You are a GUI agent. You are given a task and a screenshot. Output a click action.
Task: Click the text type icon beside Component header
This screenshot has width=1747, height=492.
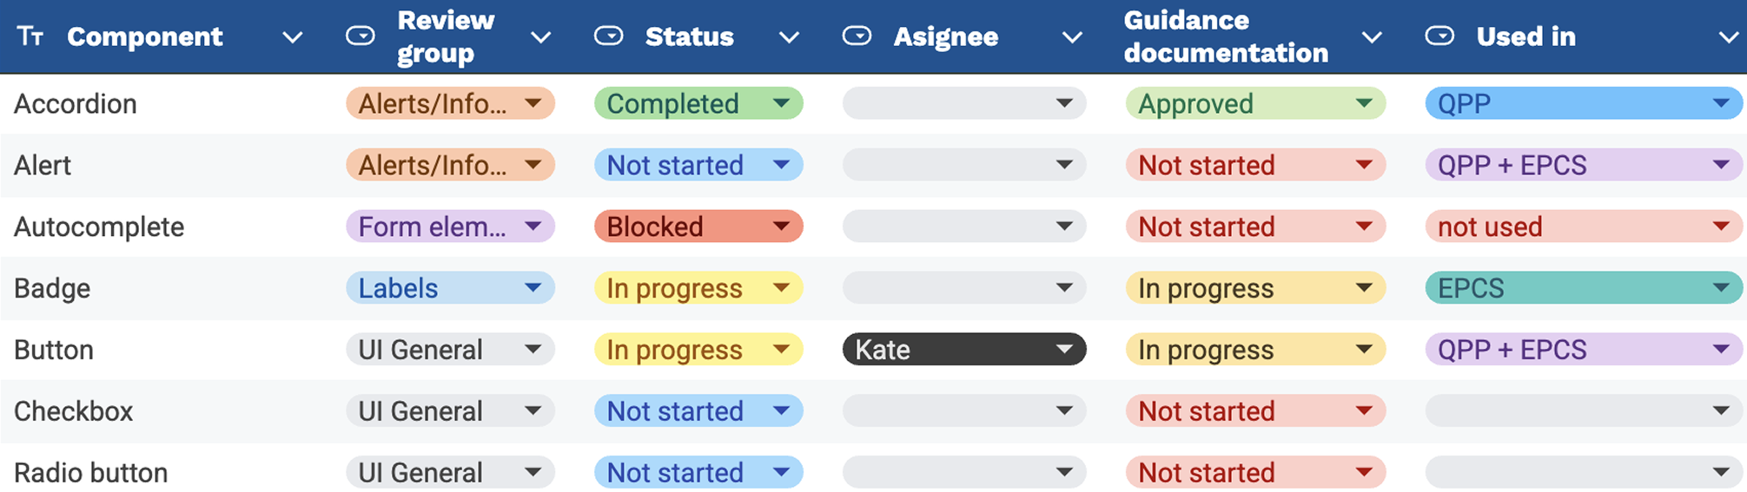(30, 36)
